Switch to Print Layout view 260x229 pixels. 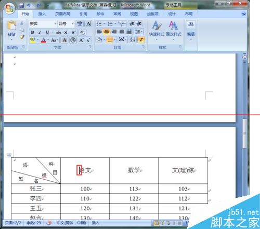(157, 223)
